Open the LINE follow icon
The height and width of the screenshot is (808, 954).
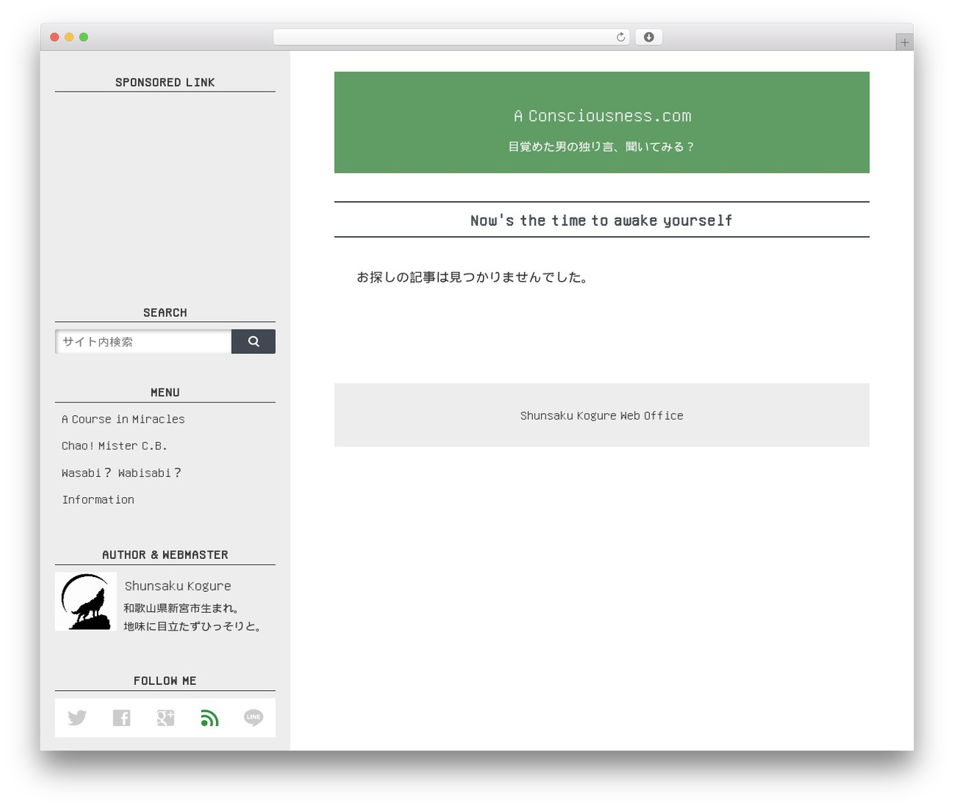click(x=253, y=718)
